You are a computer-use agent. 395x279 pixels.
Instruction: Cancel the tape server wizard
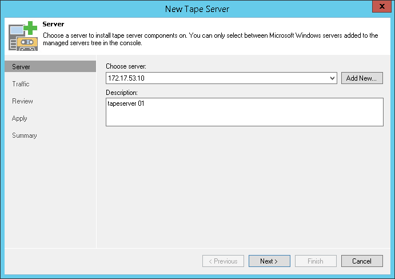(x=362, y=261)
